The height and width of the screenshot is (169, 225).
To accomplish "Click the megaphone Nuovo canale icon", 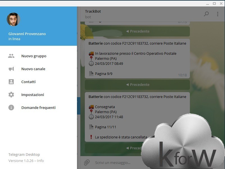I will (x=11, y=69).
